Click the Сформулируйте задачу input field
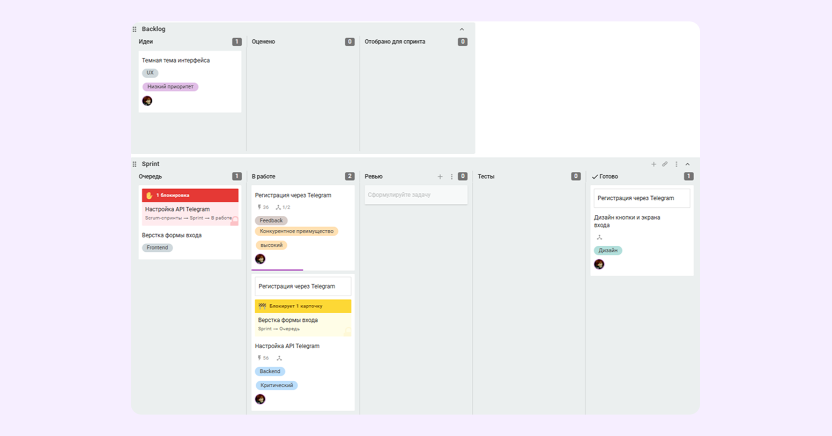The width and height of the screenshot is (832, 436). (415, 195)
